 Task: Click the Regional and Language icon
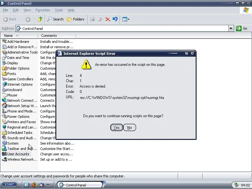(x=4, y=127)
